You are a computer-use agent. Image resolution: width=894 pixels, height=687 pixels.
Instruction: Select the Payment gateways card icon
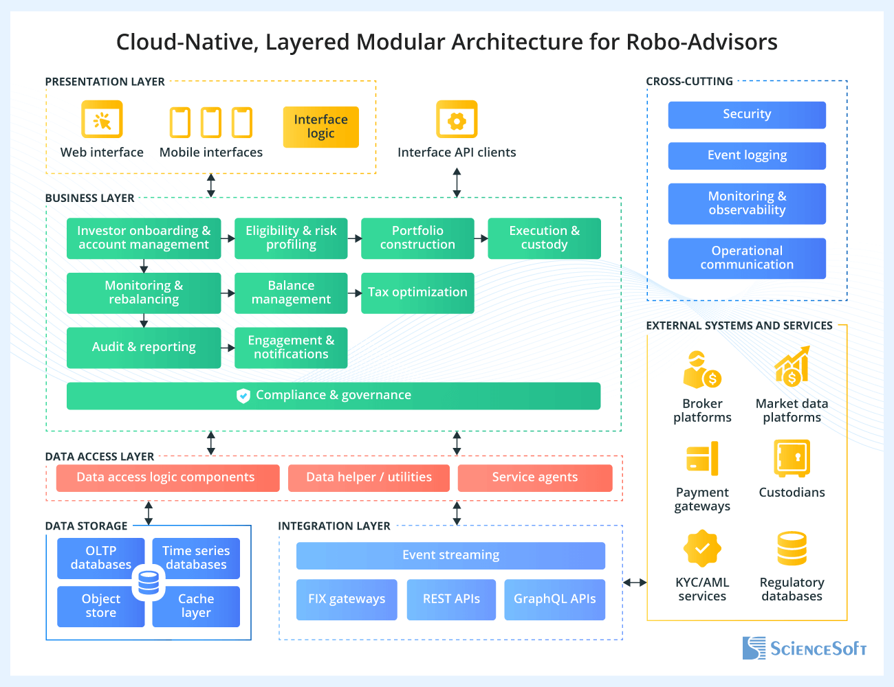coord(702,458)
